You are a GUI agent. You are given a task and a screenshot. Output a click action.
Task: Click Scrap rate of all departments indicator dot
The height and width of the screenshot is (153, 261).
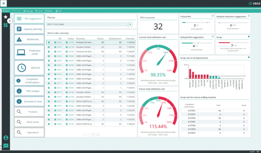point(249,57)
